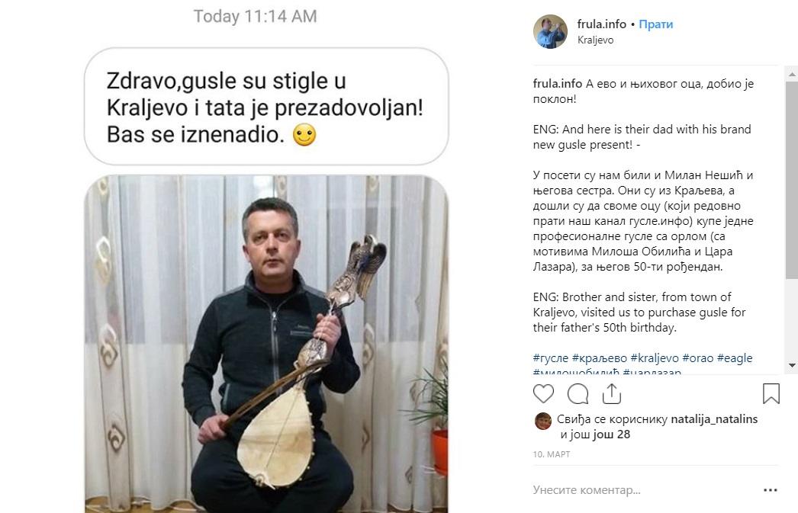Save the post with the bookmark icon
The image size is (798, 513).
[x=771, y=393]
